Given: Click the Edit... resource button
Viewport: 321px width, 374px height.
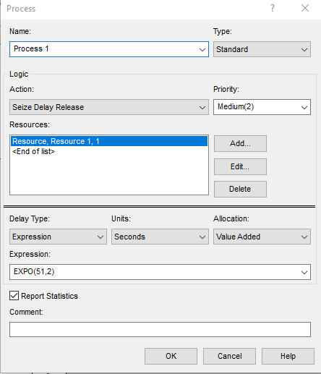Looking at the screenshot, I should coord(240,166).
